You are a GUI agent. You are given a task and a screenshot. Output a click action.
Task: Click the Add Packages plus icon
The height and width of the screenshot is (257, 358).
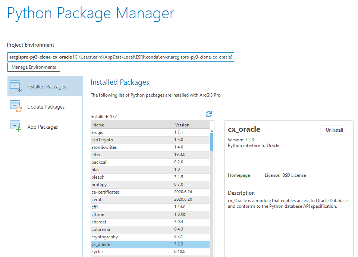[16, 126]
